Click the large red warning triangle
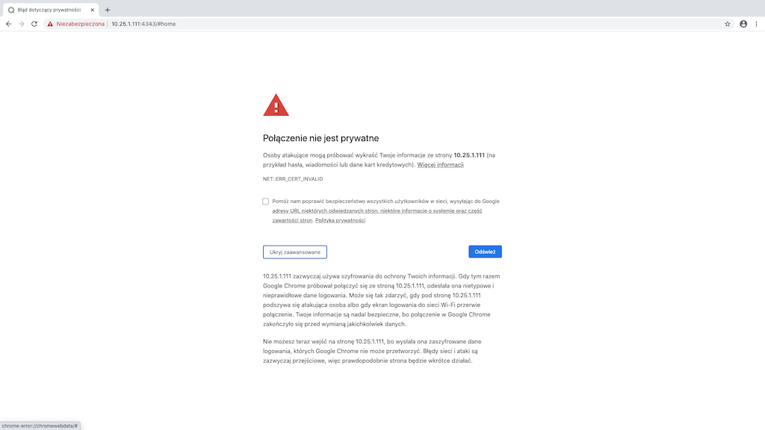 [276, 105]
